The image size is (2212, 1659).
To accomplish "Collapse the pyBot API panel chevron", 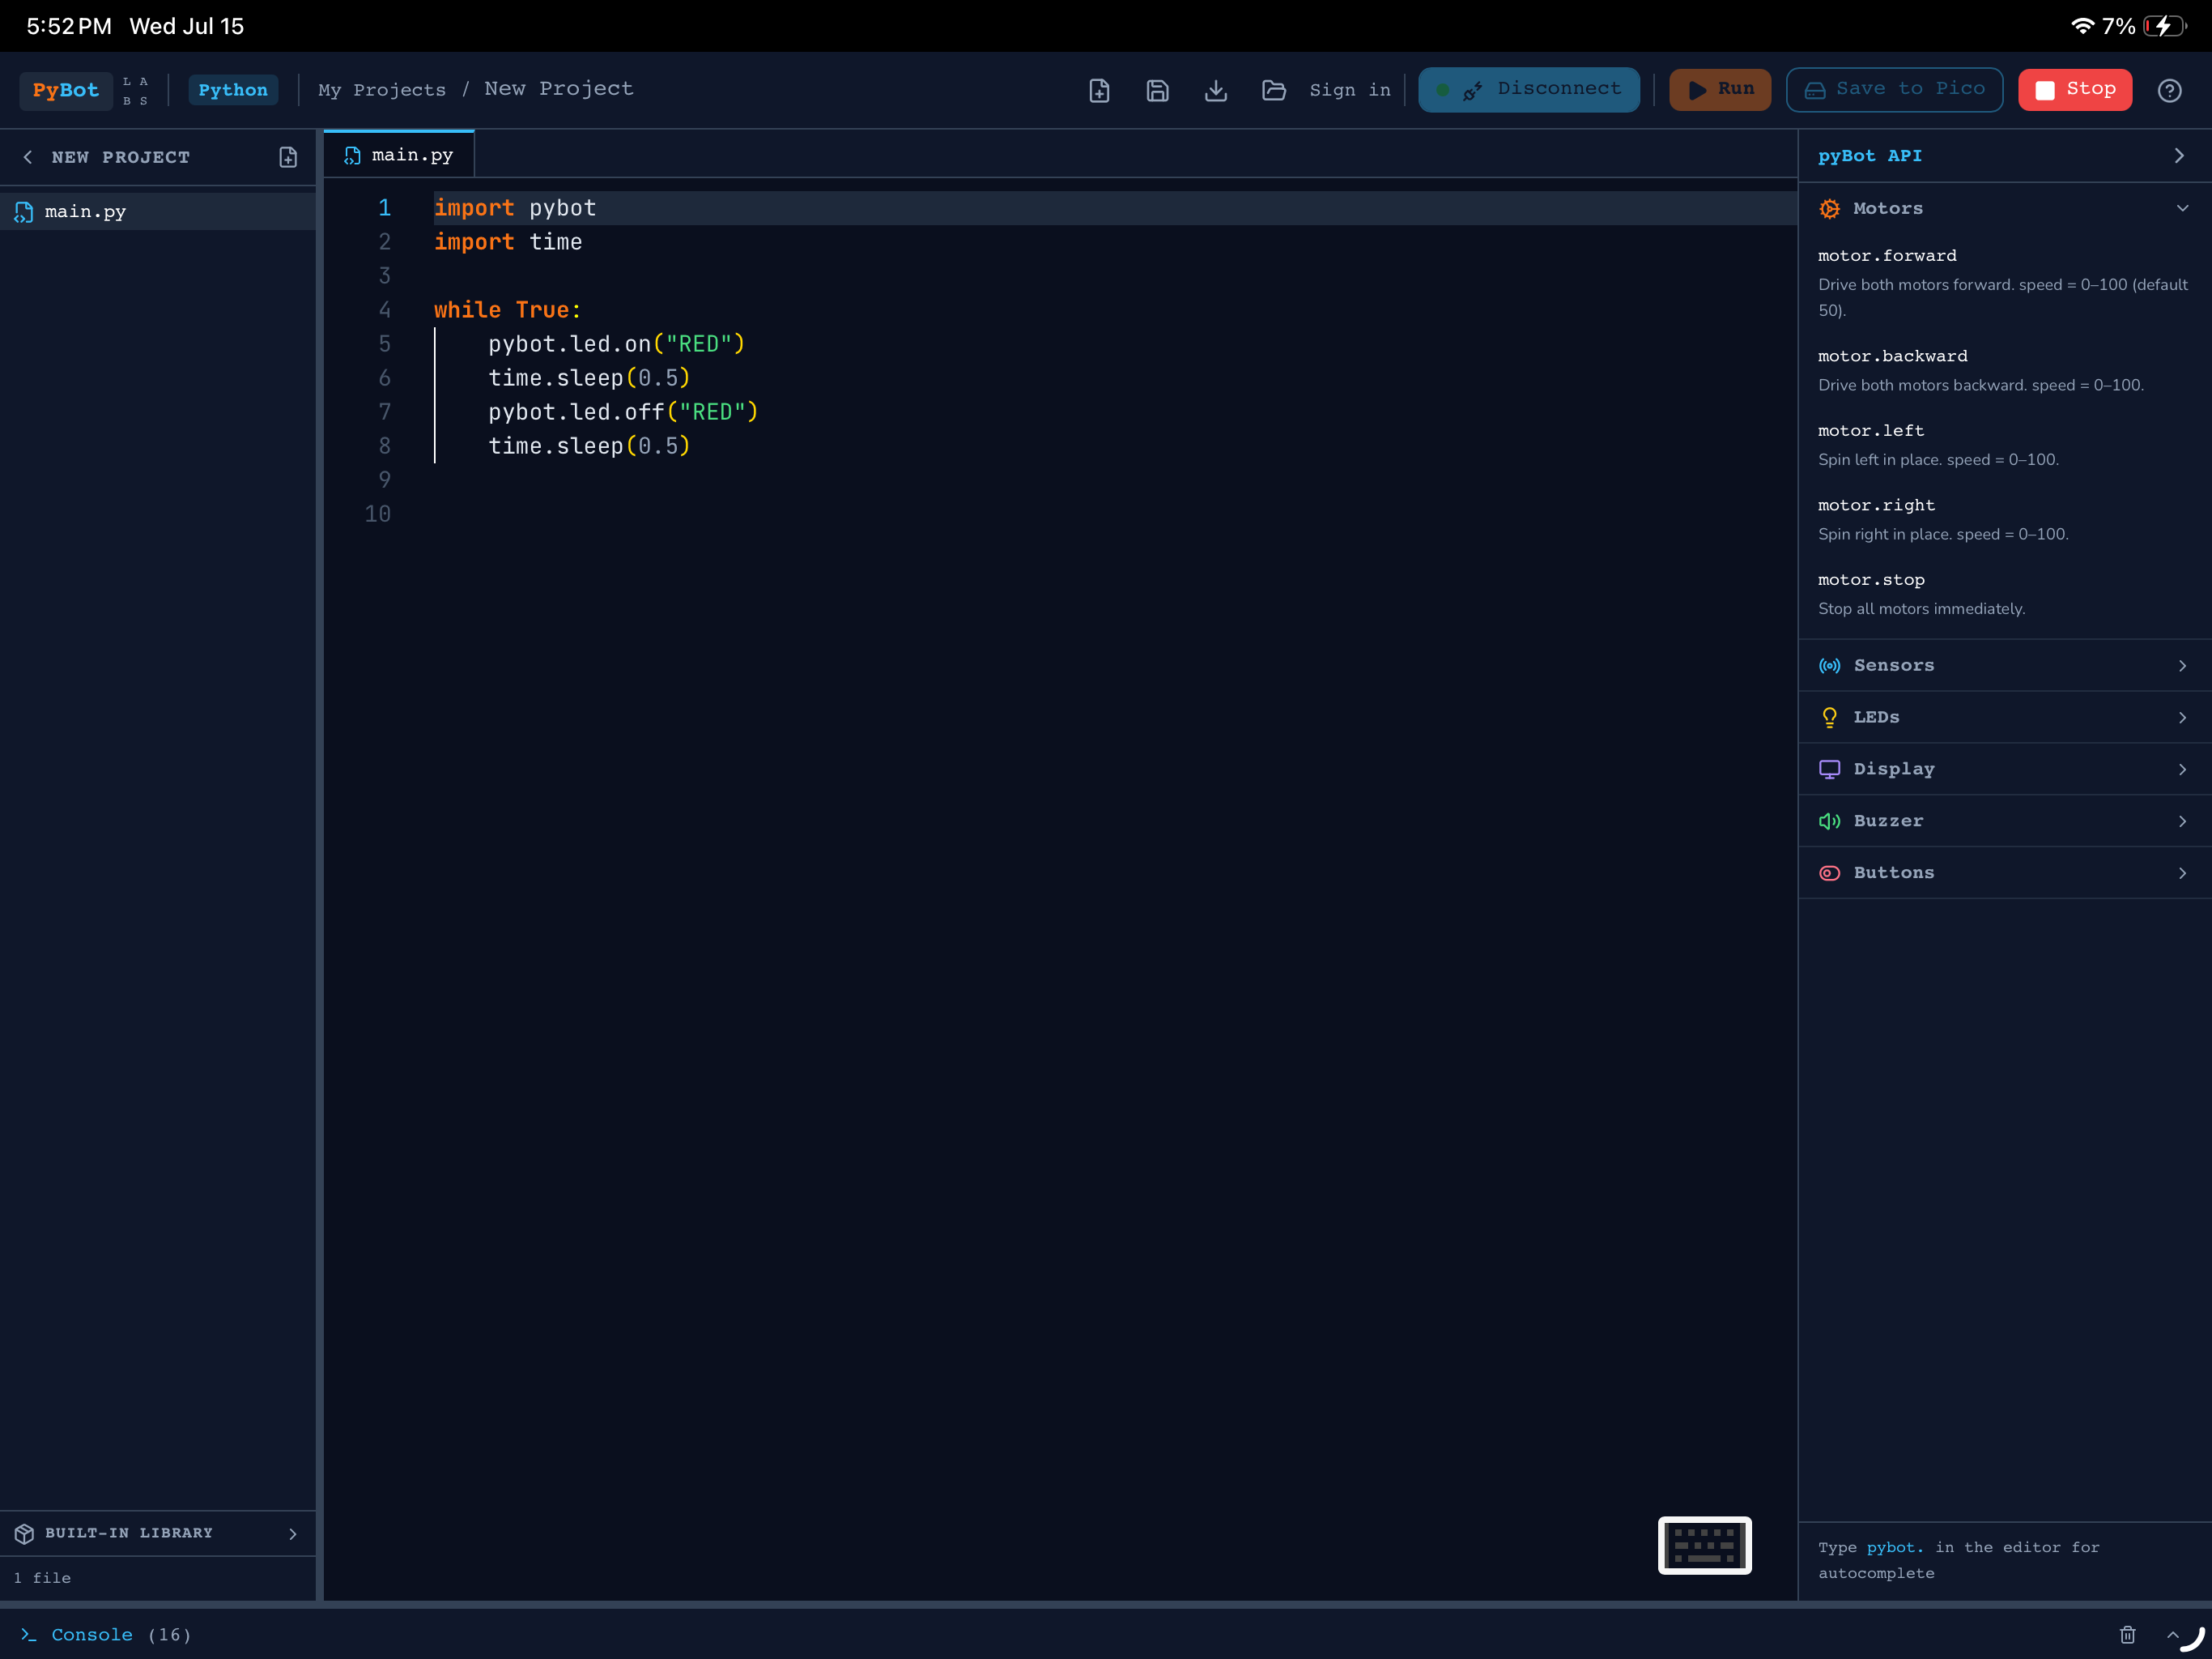I will (x=2179, y=156).
